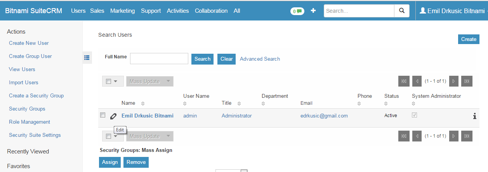The height and width of the screenshot is (172, 488).
Task: Sort by the Department column arrows
Action: click(x=263, y=104)
